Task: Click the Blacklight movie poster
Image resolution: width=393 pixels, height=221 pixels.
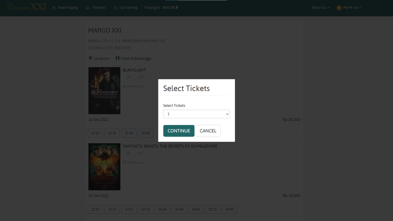Action: pyautogui.click(x=104, y=91)
